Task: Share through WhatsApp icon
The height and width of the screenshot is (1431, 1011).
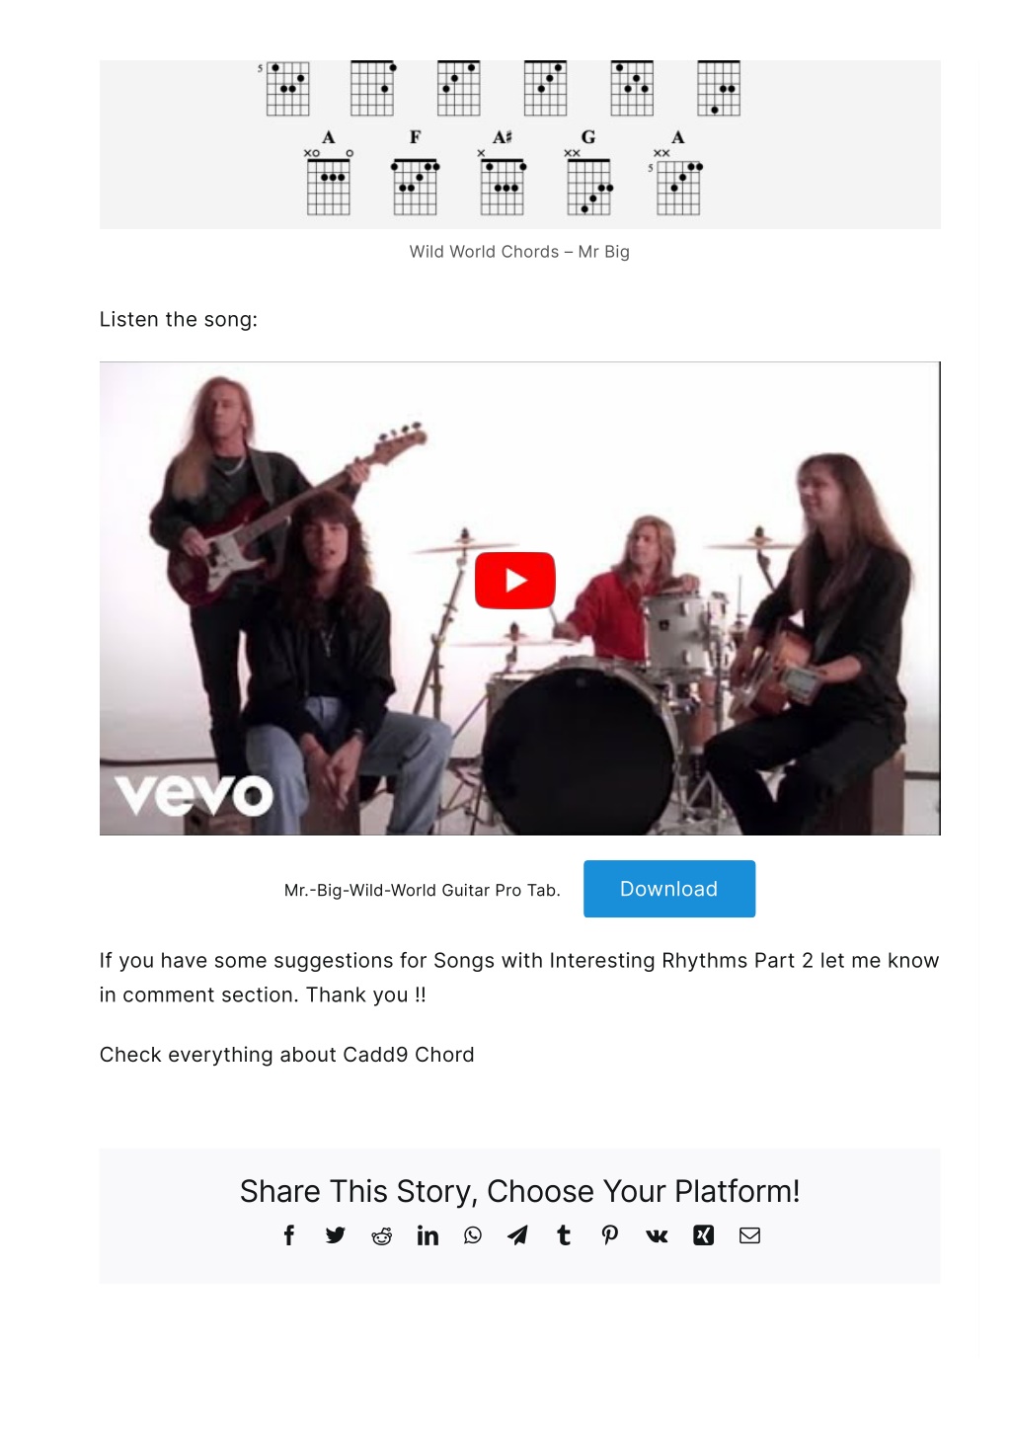Action: point(473,1235)
